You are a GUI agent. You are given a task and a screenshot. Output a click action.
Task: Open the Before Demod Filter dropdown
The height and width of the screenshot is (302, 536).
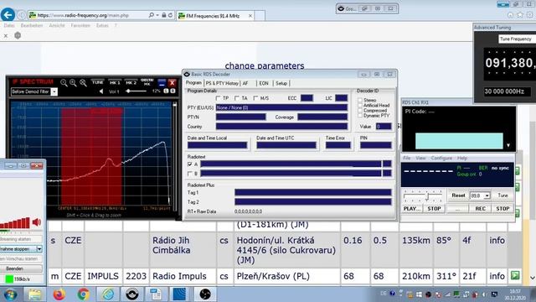(x=54, y=91)
